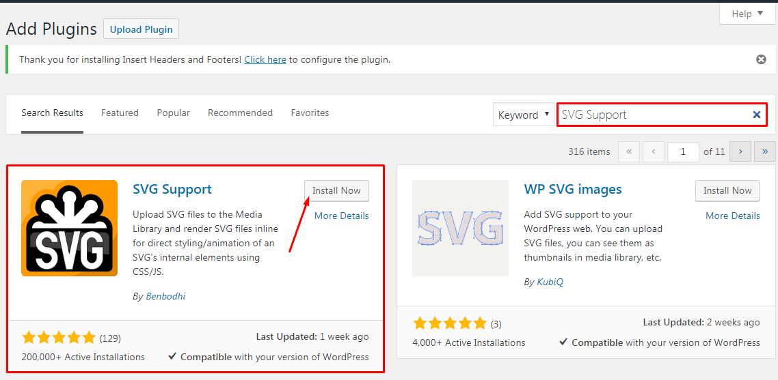
Task: Install the WP SVG images plugin now
Action: coord(727,191)
